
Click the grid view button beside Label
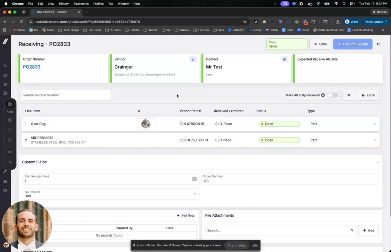coord(349,95)
